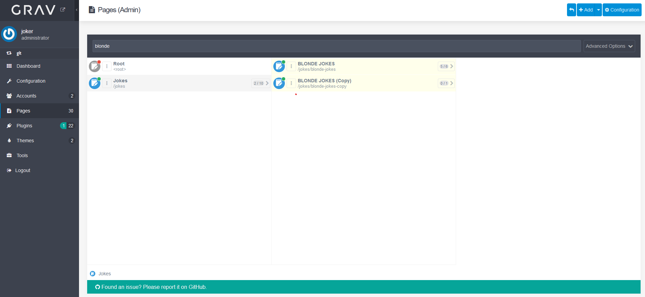Go to Dashboard in the sidebar
The image size is (645, 297).
point(39,66)
